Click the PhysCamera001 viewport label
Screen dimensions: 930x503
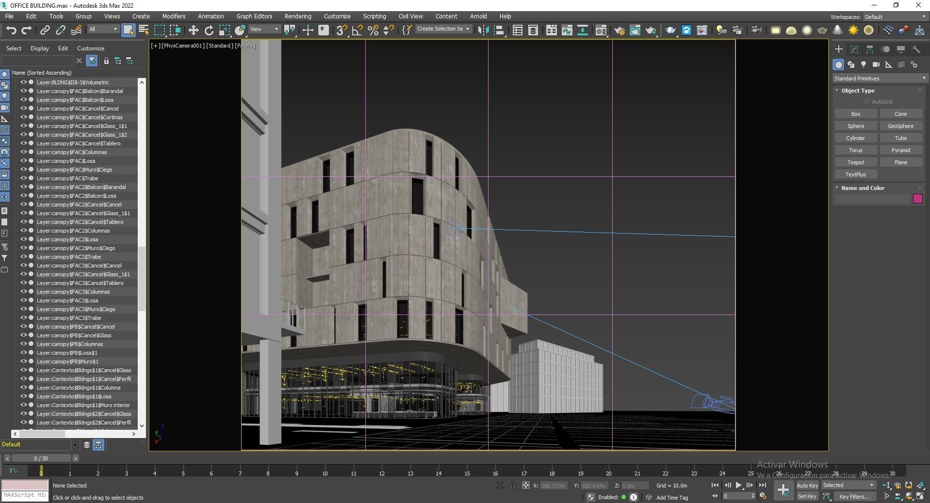pyautogui.click(x=182, y=46)
